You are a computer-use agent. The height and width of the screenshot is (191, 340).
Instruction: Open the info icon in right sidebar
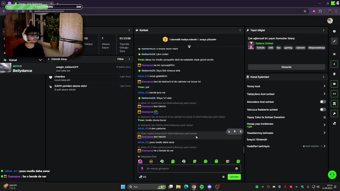pyautogui.click(x=334, y=31)
